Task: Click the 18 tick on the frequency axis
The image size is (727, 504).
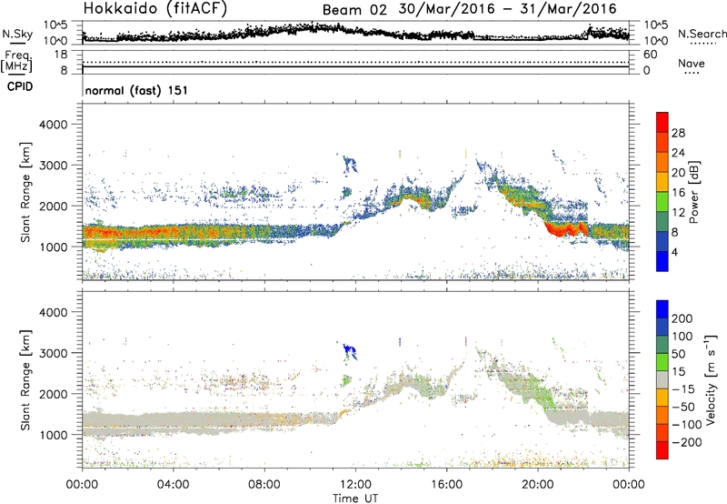Action: click(61, 55)
